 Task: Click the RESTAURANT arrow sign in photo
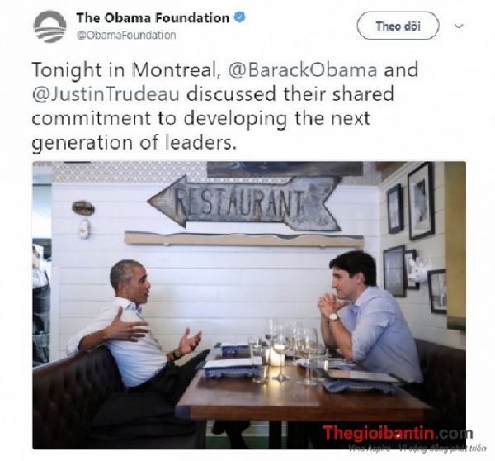(245, 203)
